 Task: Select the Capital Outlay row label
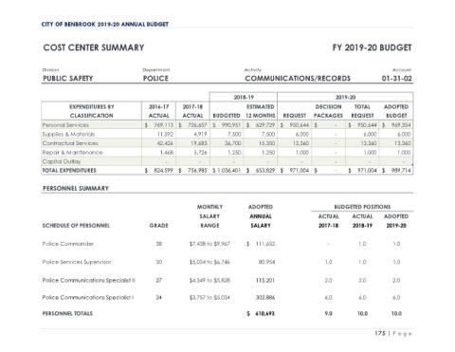(x=62, y=161)
